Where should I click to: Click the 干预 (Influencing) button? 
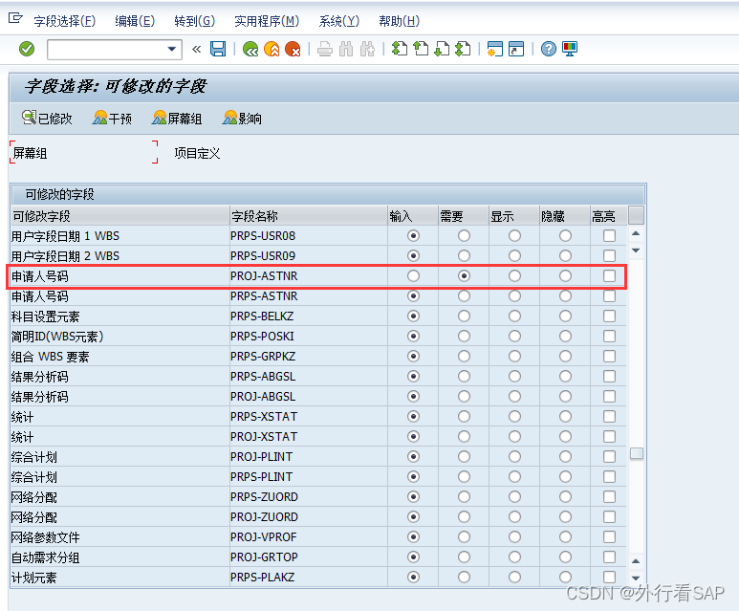tap(112, 119)
